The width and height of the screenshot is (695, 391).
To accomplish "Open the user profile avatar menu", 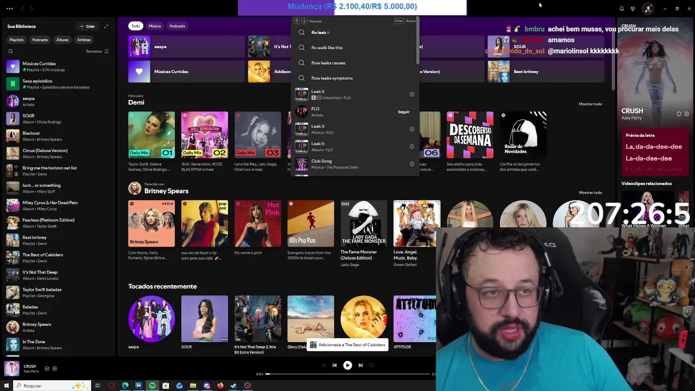I will click(648, 9).
